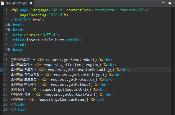This screenshot has height=115, width=175.
Task: Click the 'contentType' attribute on line 1
Action: [x=78, y=10]
